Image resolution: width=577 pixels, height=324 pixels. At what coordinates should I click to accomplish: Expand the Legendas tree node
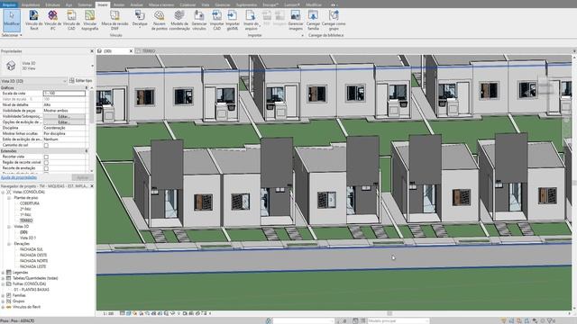point(3,273)
